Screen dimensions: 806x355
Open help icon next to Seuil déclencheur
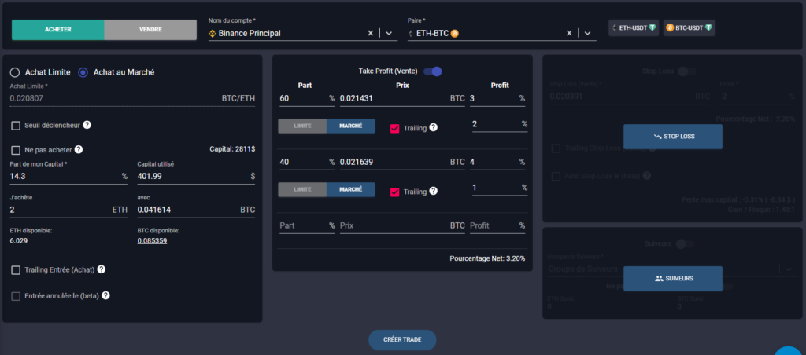87,125
